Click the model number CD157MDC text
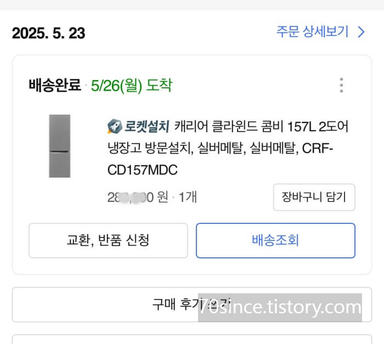 [x=143, y=170]
